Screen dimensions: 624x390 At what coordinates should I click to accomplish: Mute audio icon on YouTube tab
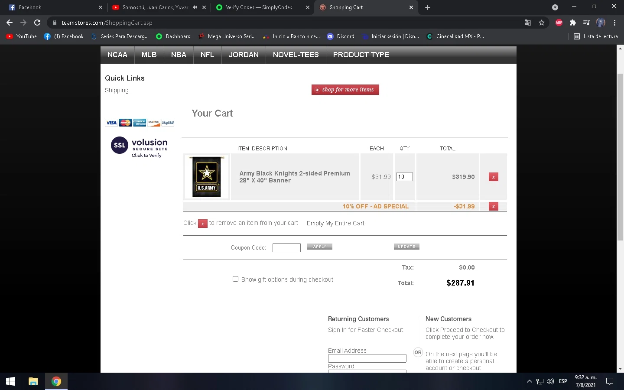click(x=195, y=7)
